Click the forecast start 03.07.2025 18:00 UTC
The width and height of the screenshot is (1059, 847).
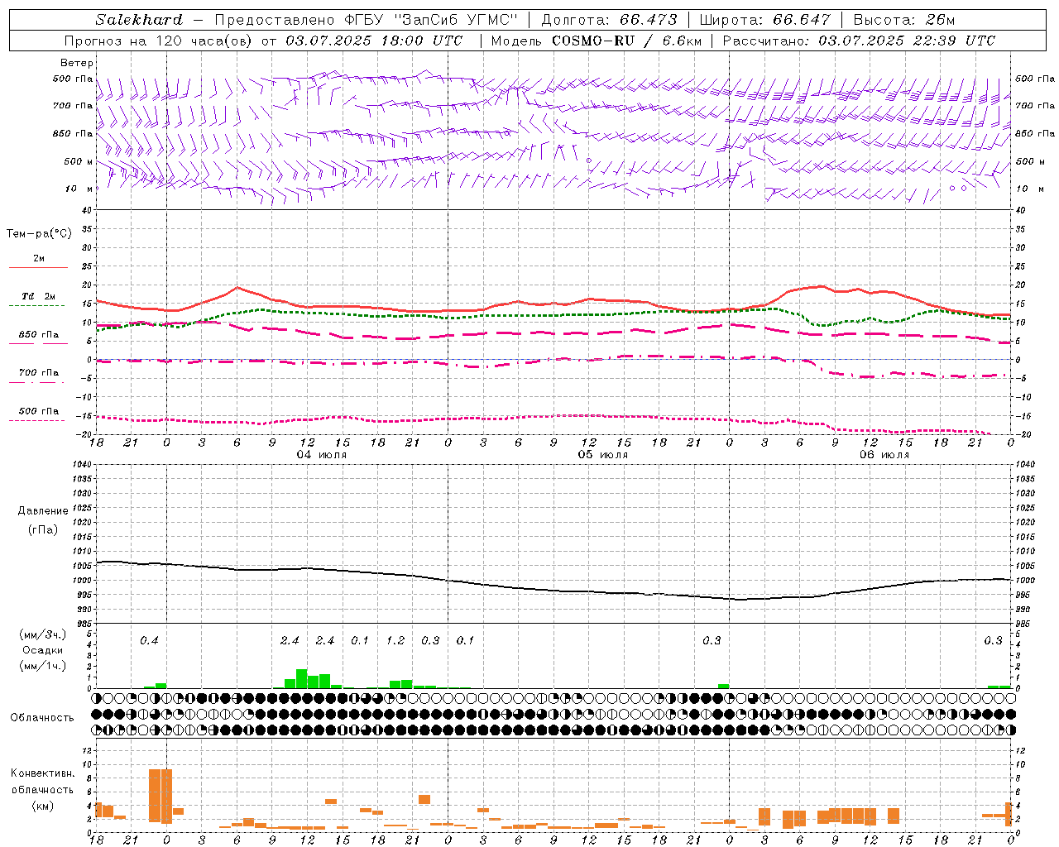tap(374, 41)
